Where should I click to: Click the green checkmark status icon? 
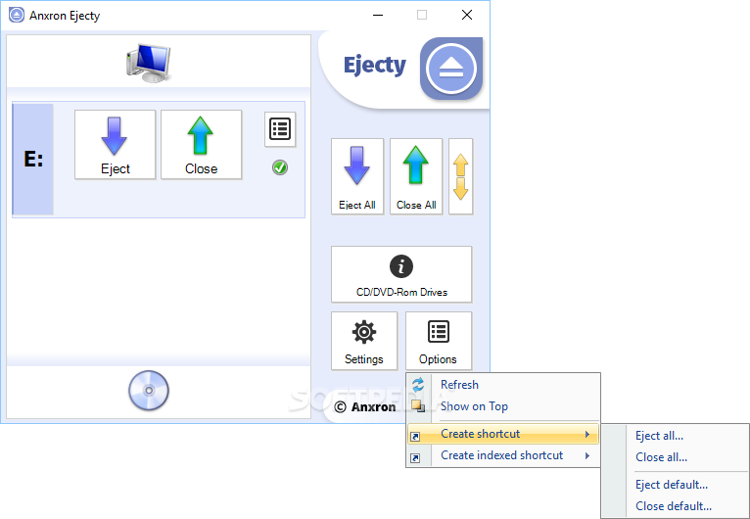click(280, 167)
